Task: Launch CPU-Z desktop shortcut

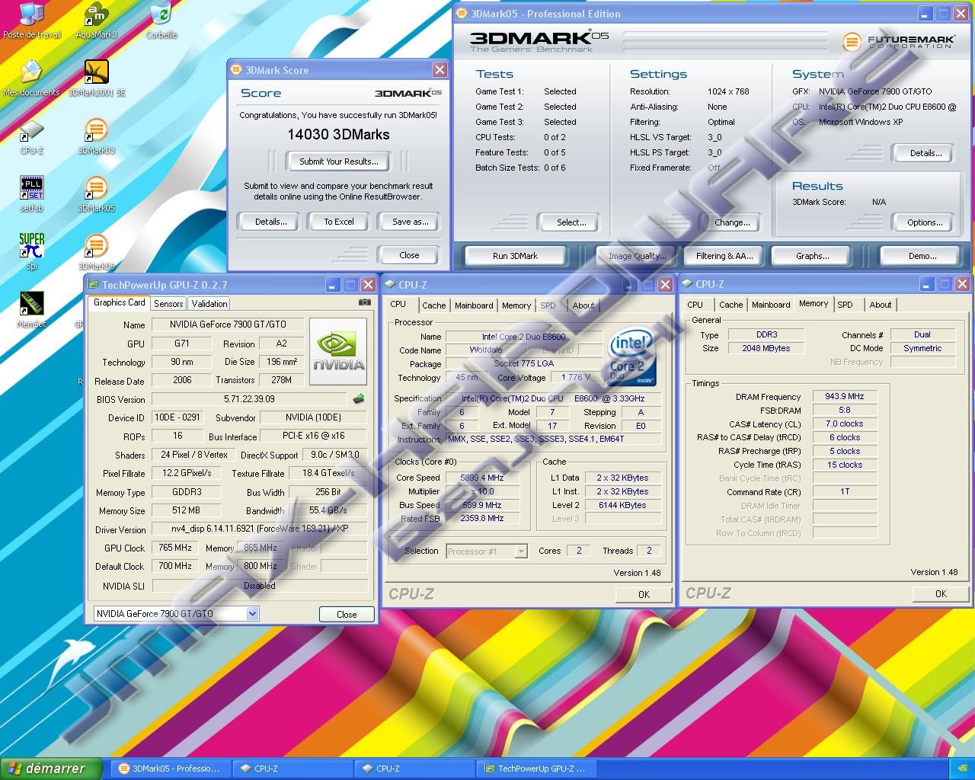Action: click(x=31, y=136)
